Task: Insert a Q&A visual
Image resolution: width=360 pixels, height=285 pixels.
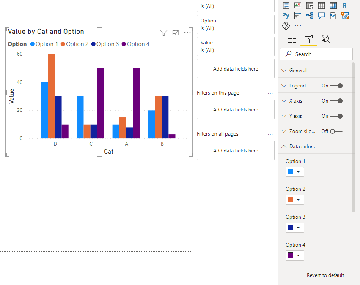Action: pos(322,15)
